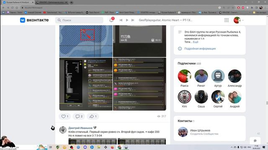
Task: Open contact Иван Штрымов
Action: pos(200,130)
